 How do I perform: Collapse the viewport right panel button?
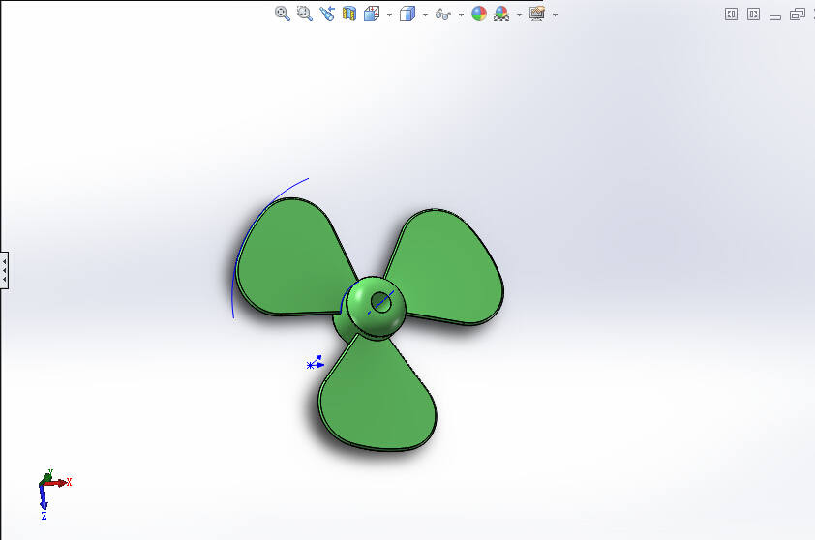click(753, 15)
